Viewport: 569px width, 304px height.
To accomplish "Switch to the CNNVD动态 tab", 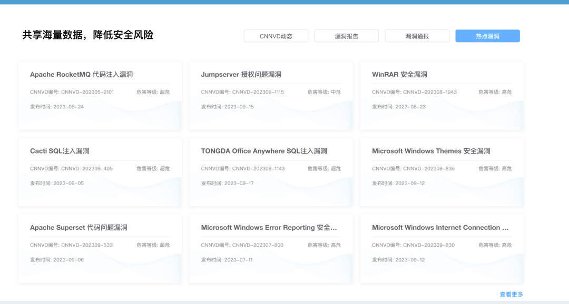I will tap(276, 36).
